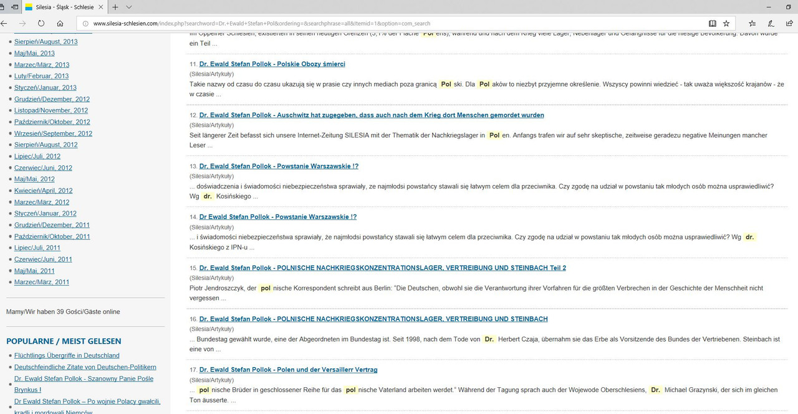Screen dimensions: 798x414
Task: Add notes with the pen icon
Action: coord(771,23)
